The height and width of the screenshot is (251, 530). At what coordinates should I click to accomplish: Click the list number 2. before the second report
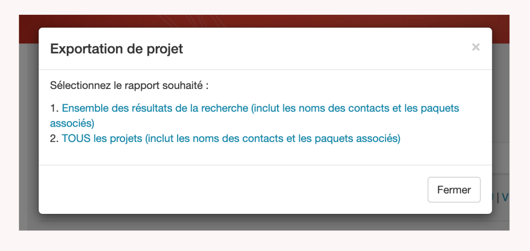[55, 139]
